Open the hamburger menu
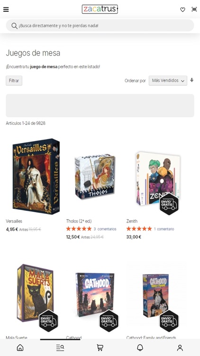 [x=6, y=9]
